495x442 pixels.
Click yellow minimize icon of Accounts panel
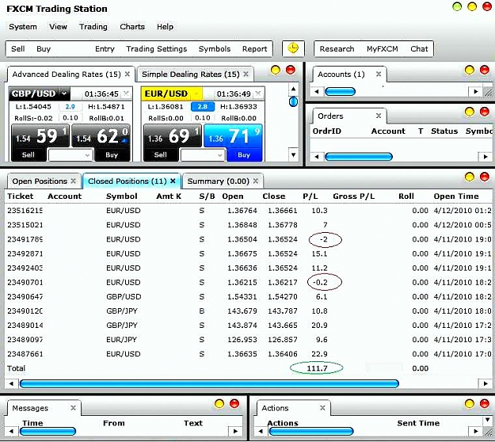pyautogui.click(x=470, y=70)
